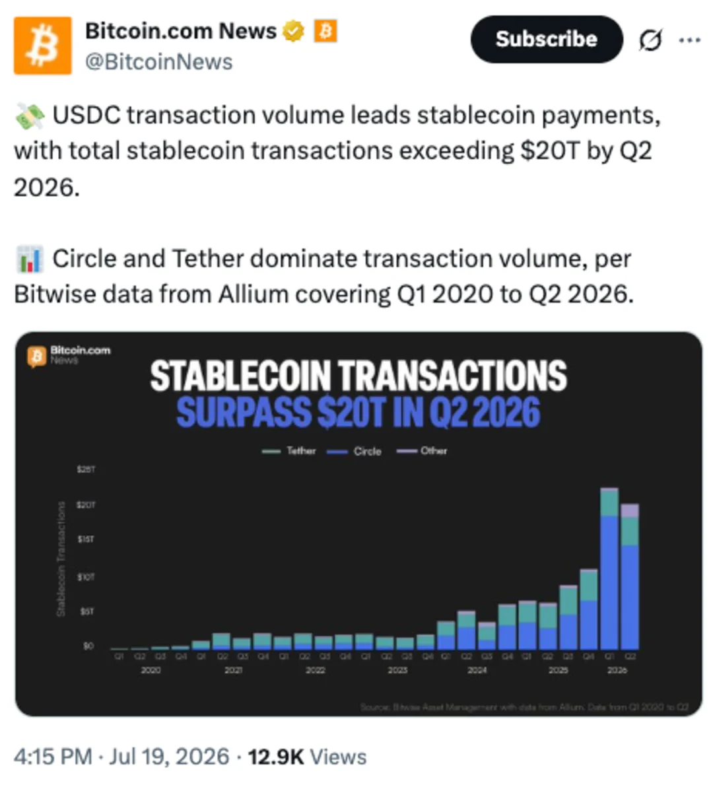
Task: Click the Circle legend entry
Action: [x=355, y=452]
